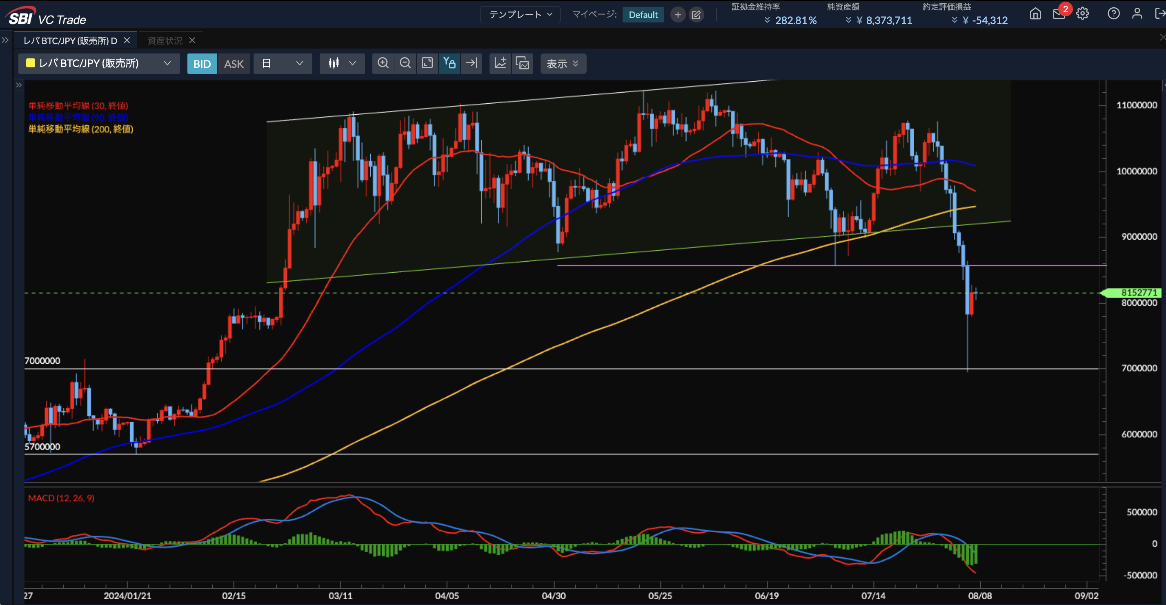1166x605 pixels.
Task: Click the yellow symbol color swatch
Action: 31,63
